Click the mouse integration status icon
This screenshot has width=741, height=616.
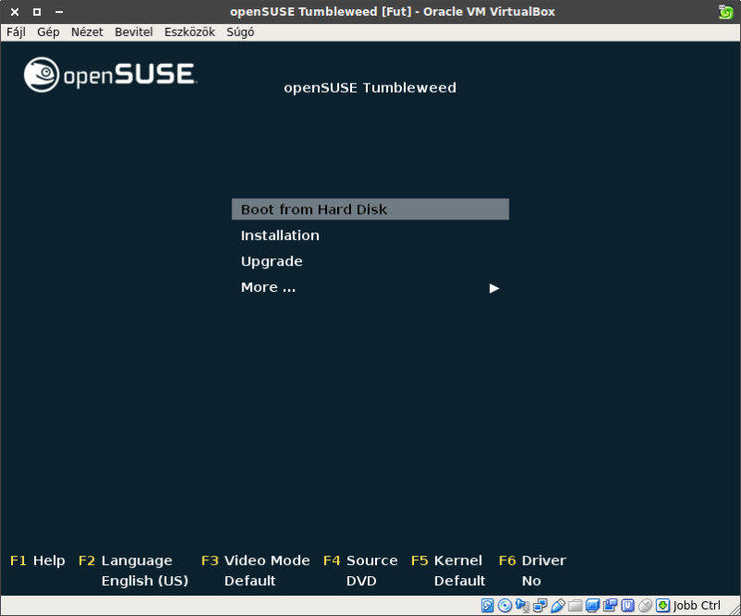point(645,605)
